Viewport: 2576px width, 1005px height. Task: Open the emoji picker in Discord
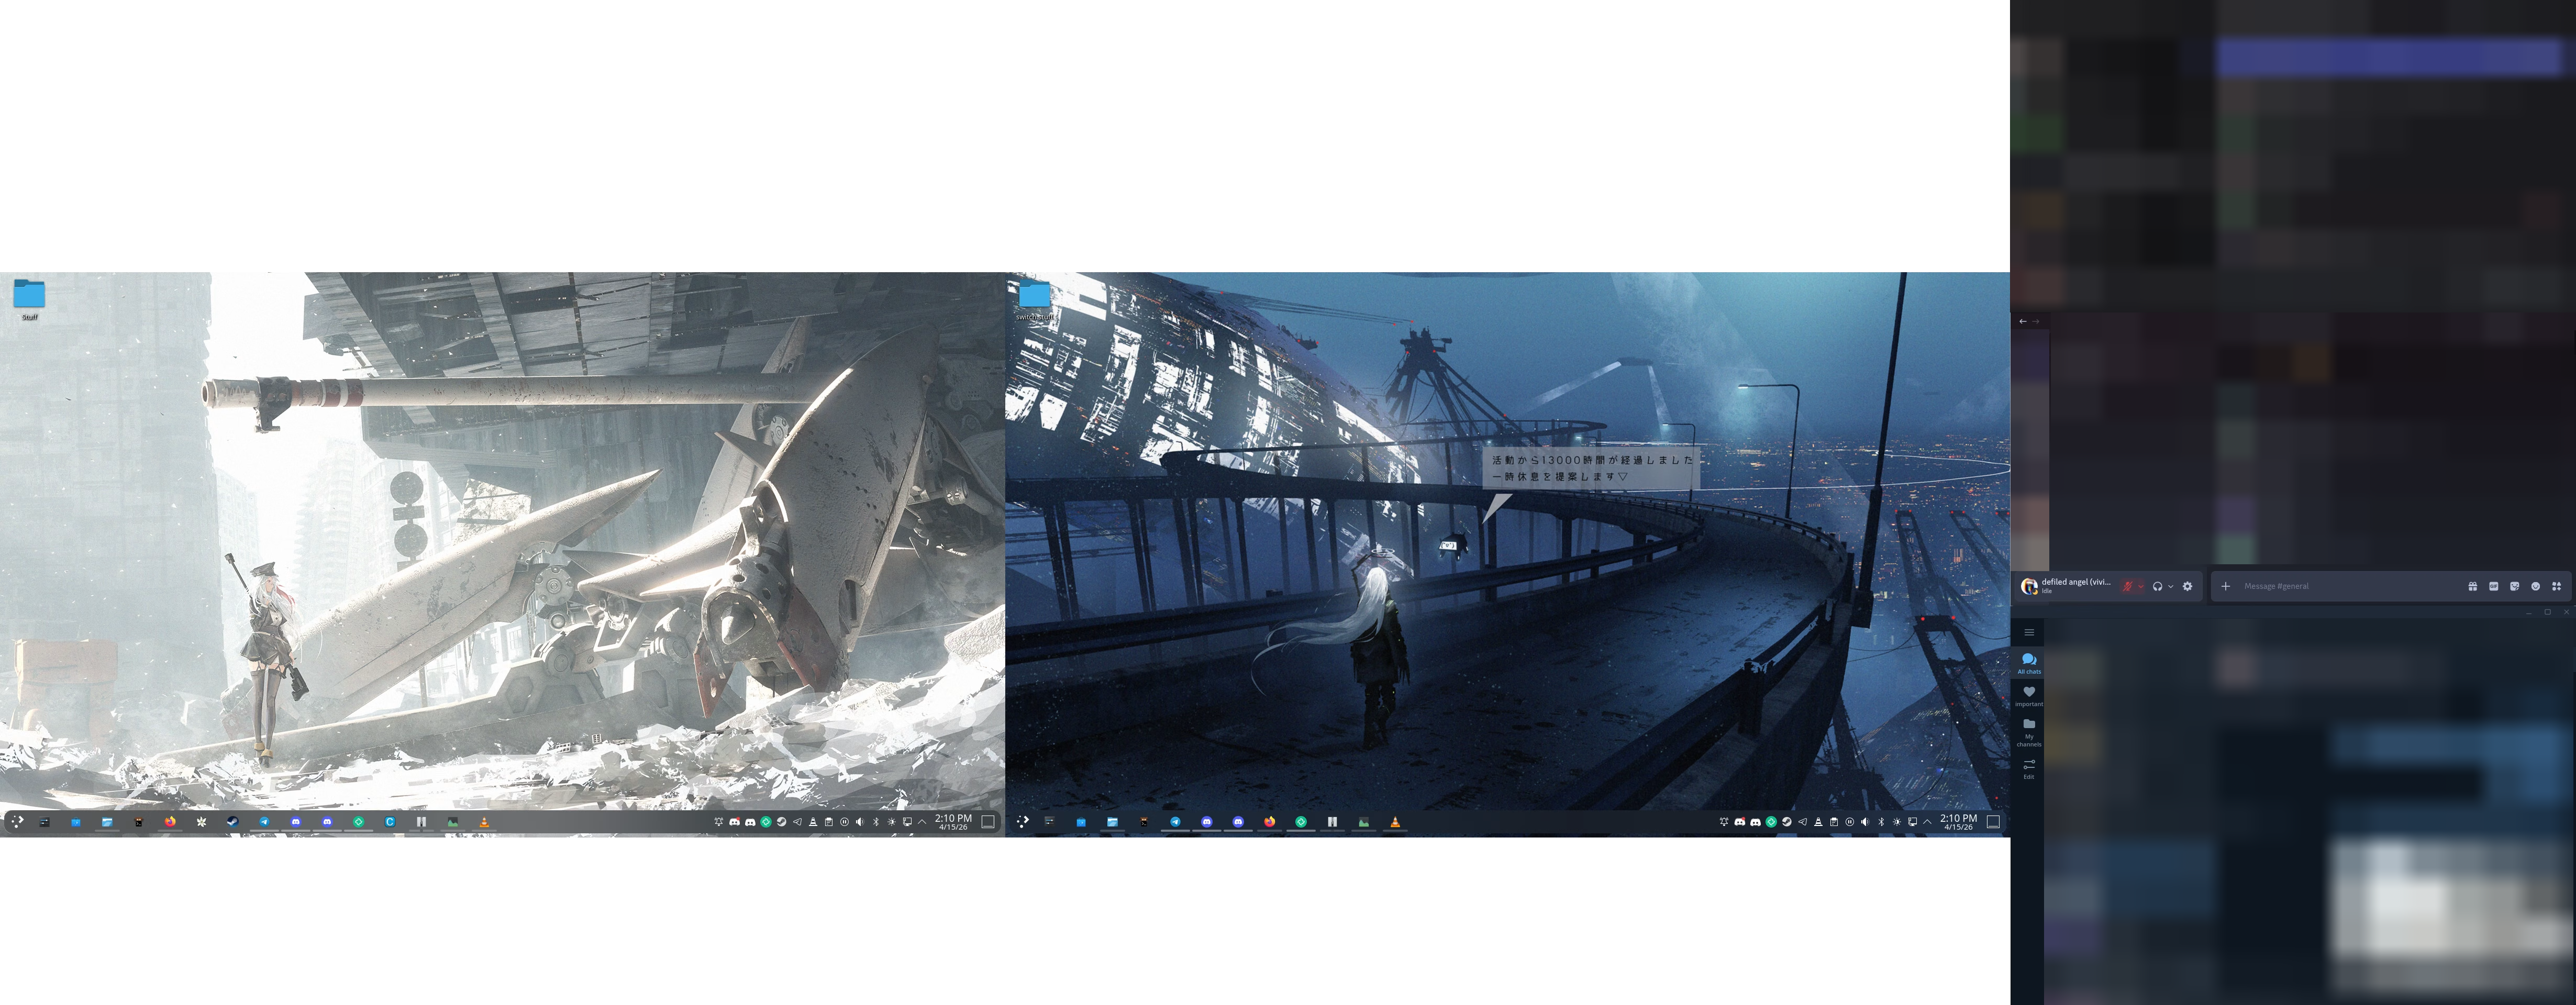point(2535,586)
